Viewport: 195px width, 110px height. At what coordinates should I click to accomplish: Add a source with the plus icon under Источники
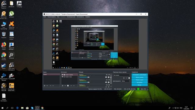tap(62, 86)
